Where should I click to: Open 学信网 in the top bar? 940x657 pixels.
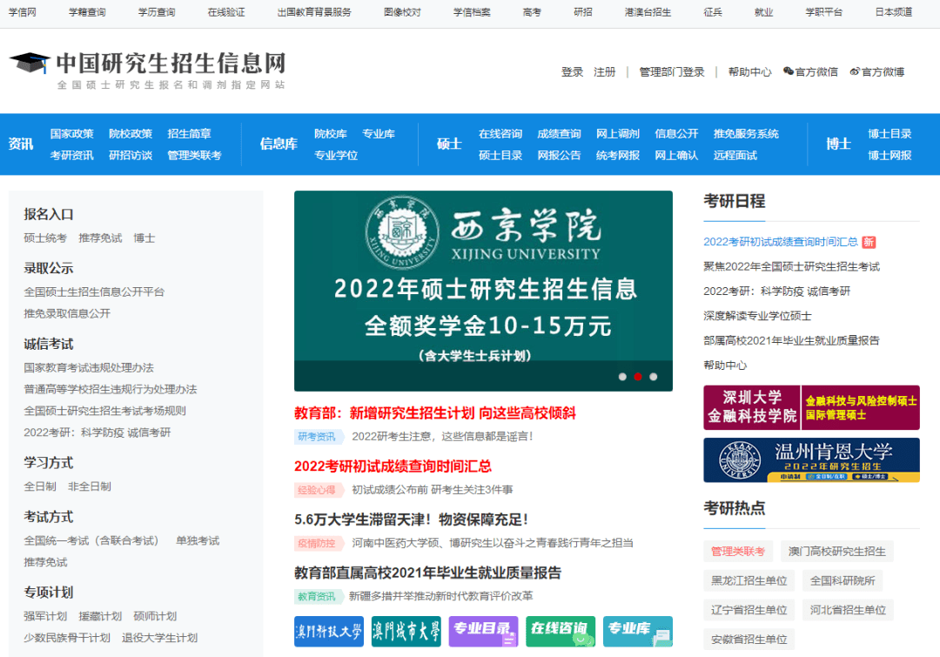pyautogui.click(x=22, y=12)
